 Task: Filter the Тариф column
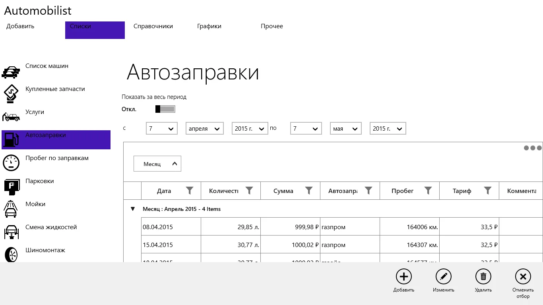[x=488, y=191]
